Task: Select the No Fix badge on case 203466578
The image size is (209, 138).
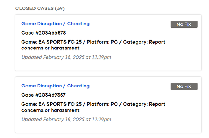Action: tap(184, 24)
